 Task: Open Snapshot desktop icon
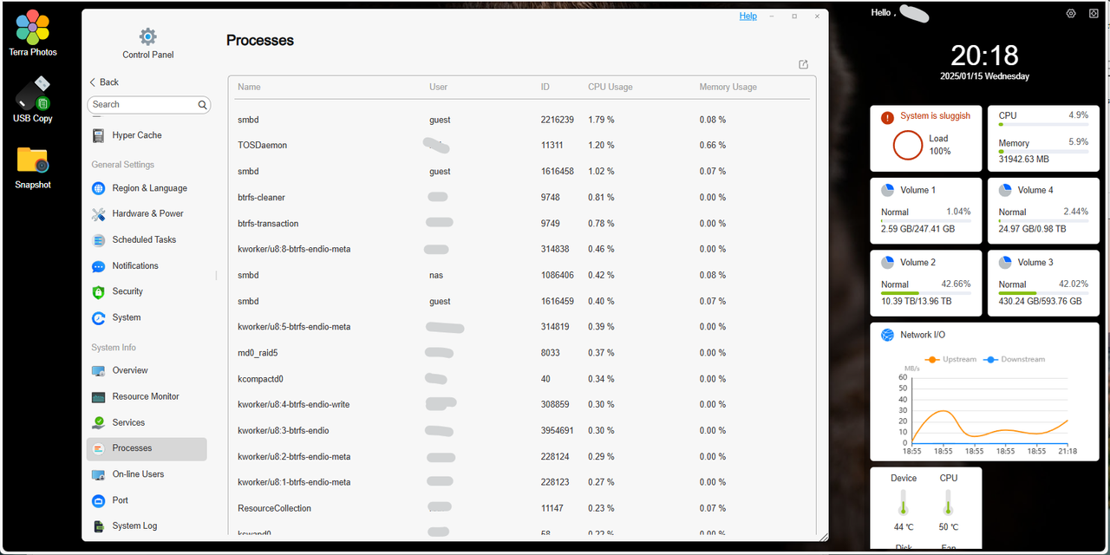33,160
